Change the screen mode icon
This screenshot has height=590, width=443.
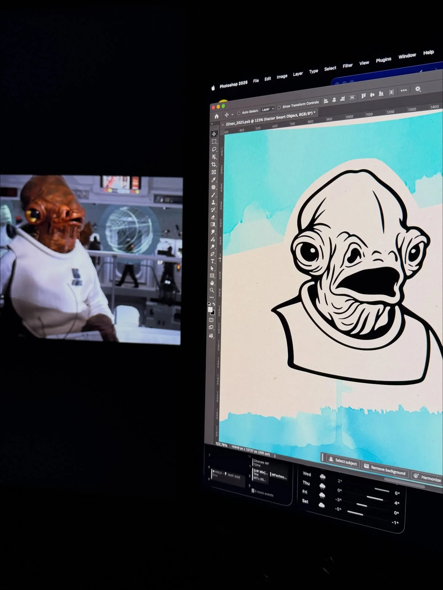tap(211, 328)
